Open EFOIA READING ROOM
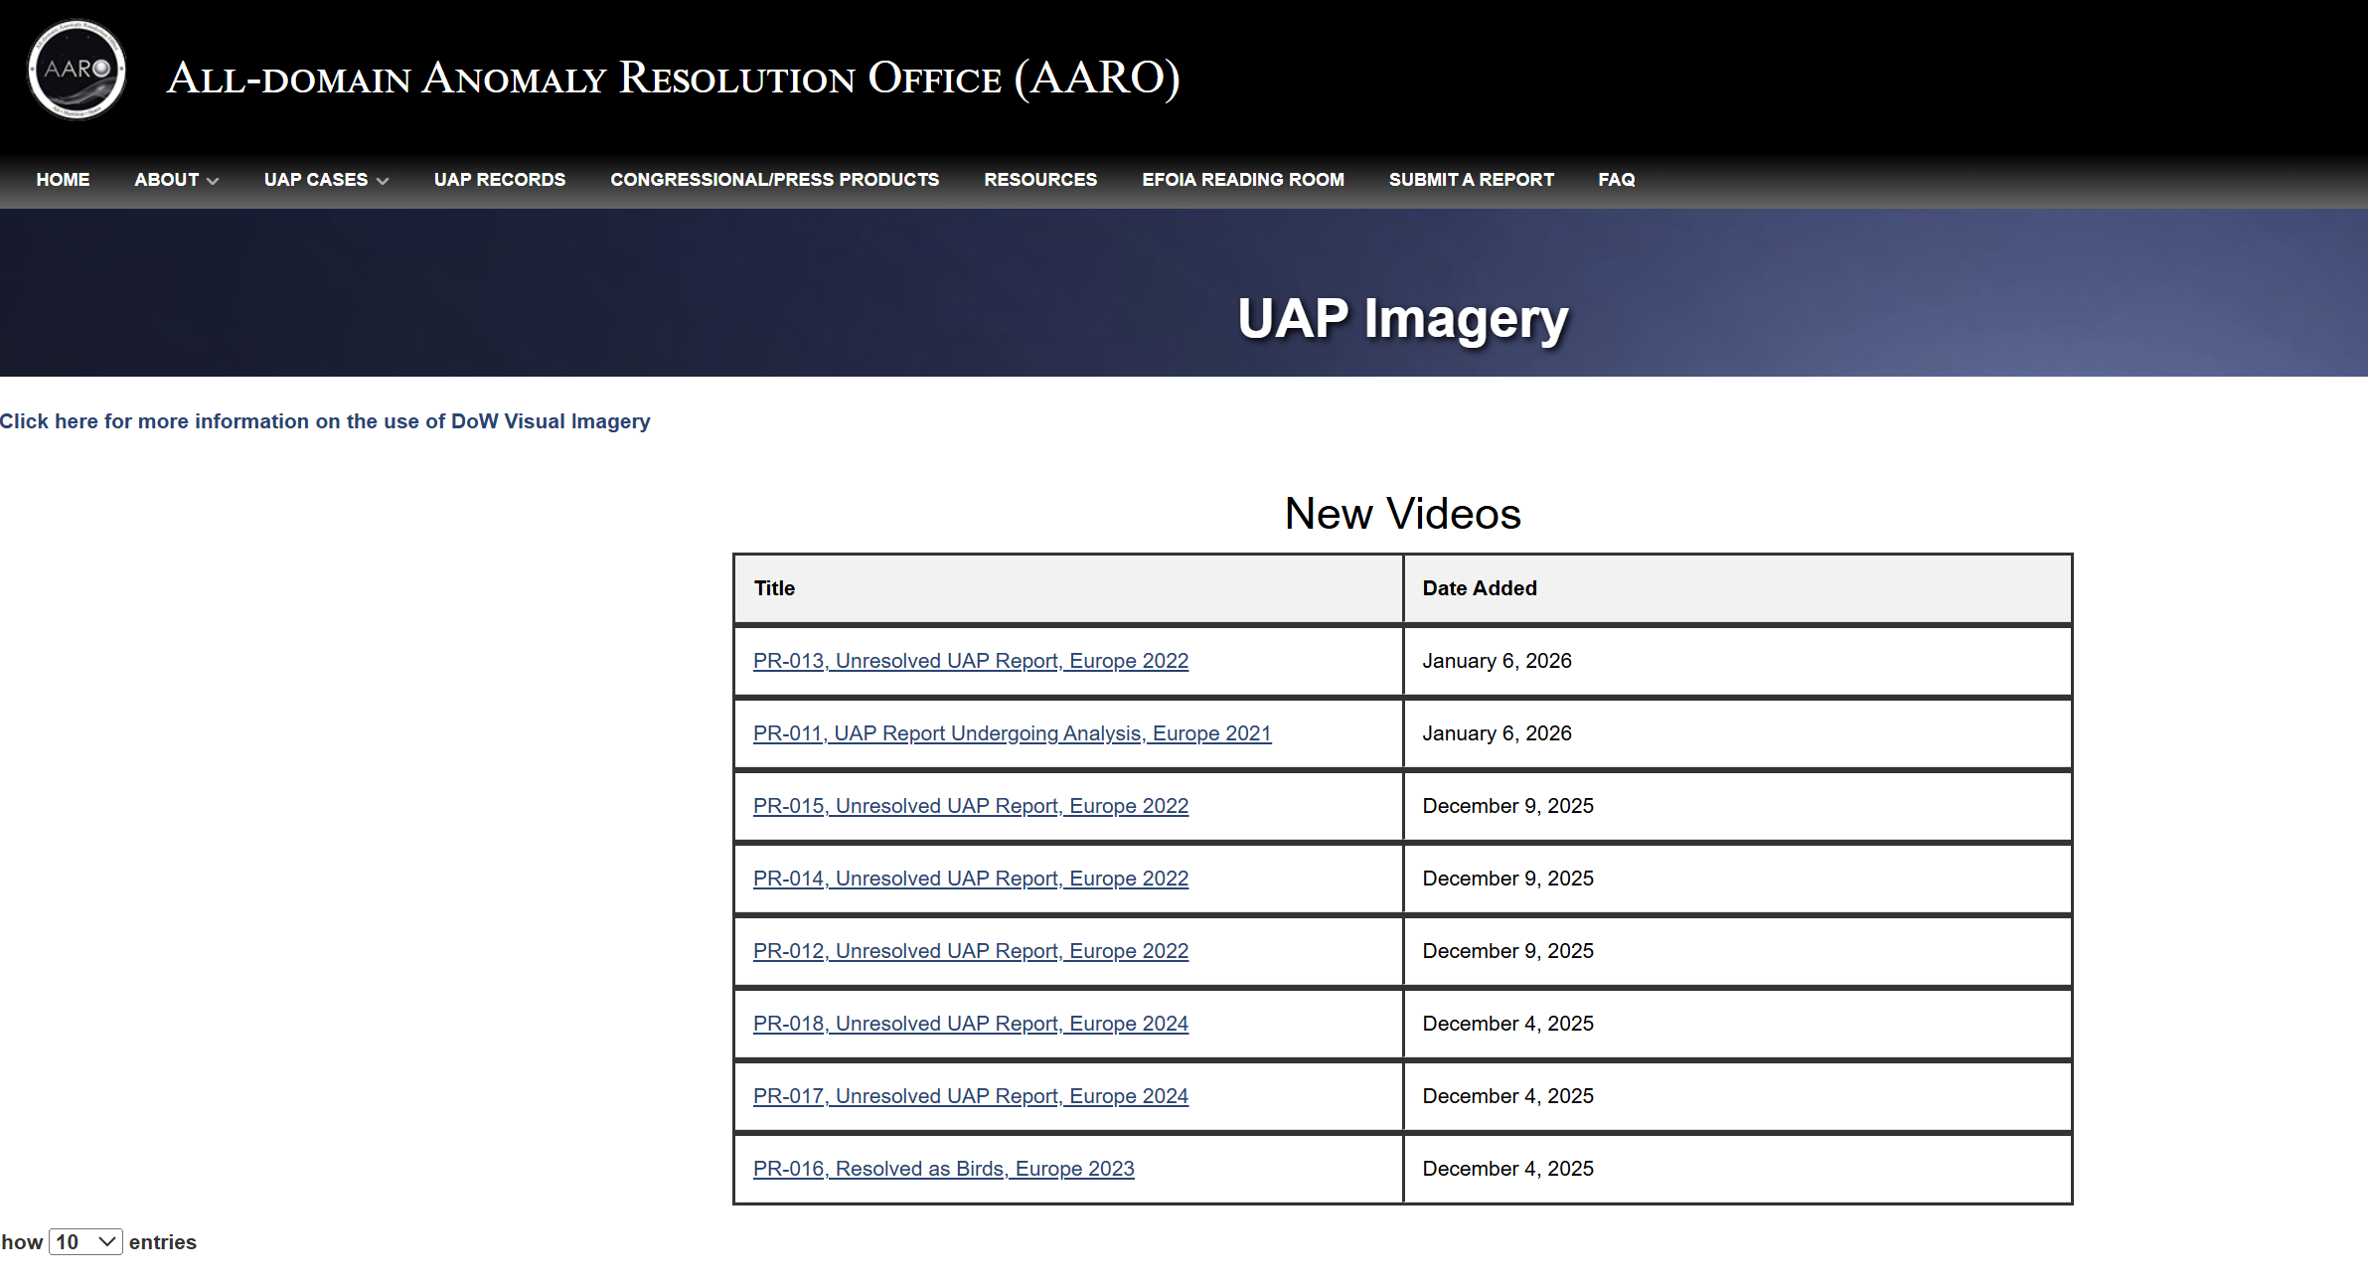The image size is (2368, 1285). 1243,180
